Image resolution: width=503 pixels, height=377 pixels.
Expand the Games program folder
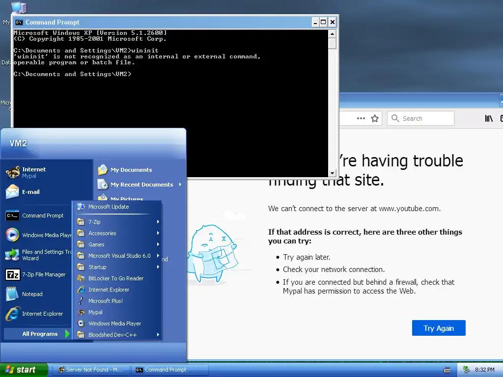118,244
